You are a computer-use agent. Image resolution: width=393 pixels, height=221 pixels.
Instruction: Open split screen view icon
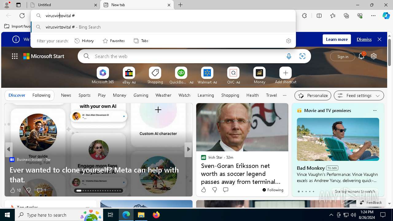click(x=319, y=16)
